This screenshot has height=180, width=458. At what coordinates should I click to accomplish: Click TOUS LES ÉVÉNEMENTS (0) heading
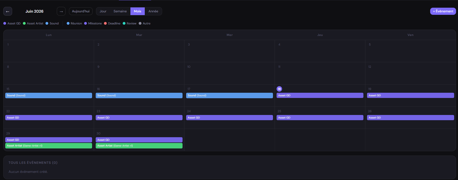[x=33, y=163]
